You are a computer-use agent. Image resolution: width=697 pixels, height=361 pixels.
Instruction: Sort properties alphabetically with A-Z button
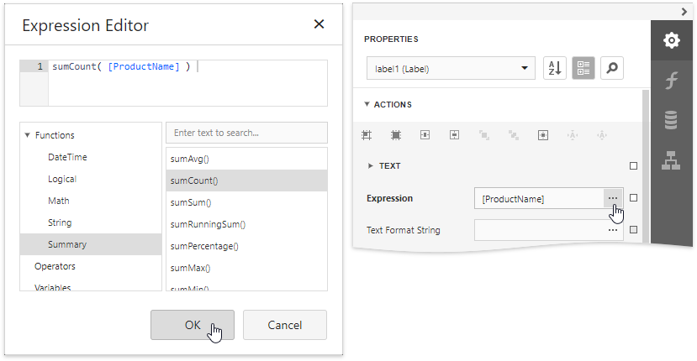click(x=555, y=68)
